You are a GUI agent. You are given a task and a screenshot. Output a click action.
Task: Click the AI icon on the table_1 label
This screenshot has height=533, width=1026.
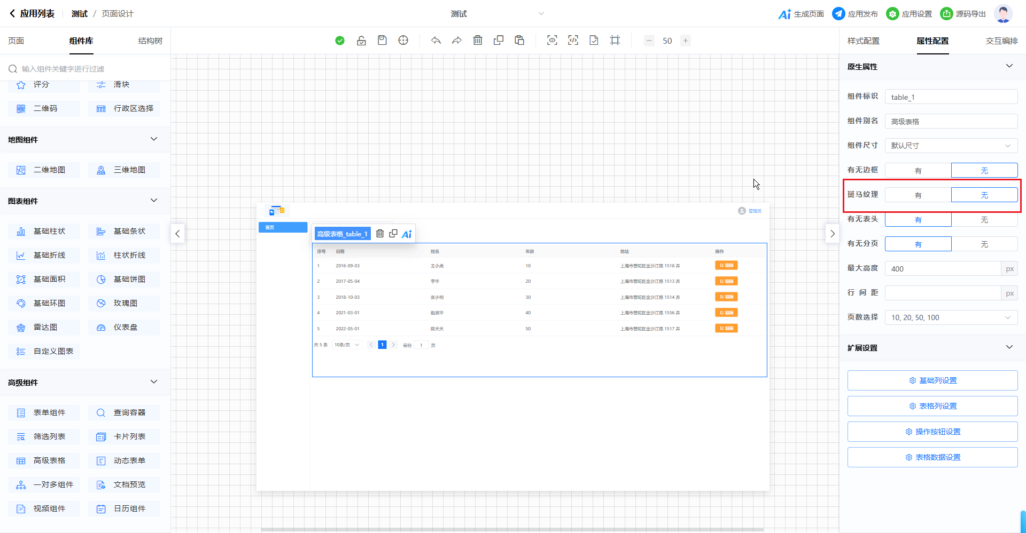coord(407,234)
